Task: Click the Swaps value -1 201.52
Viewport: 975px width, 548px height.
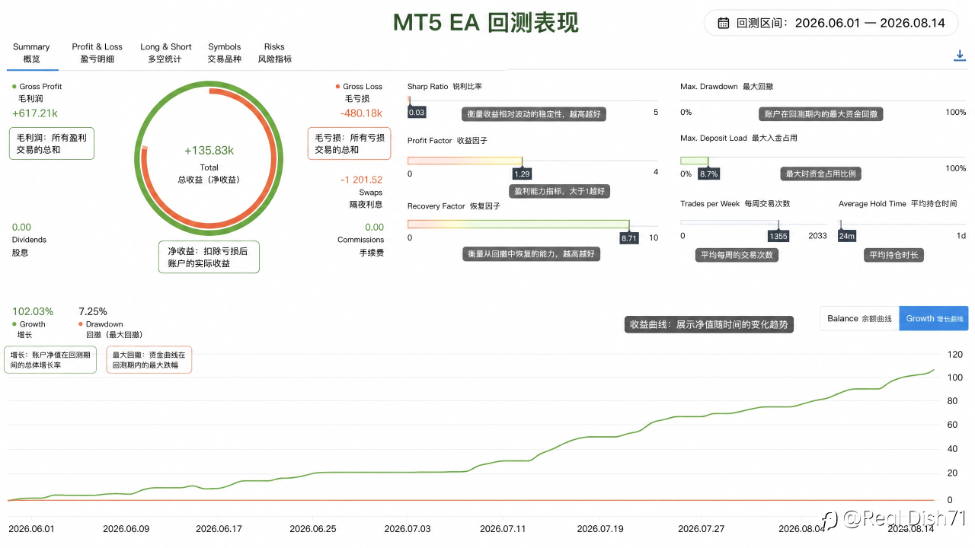Action: [361, 180]
